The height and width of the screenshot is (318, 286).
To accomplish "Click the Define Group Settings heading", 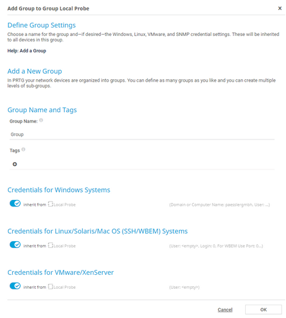I will click(x=41, y=25).
